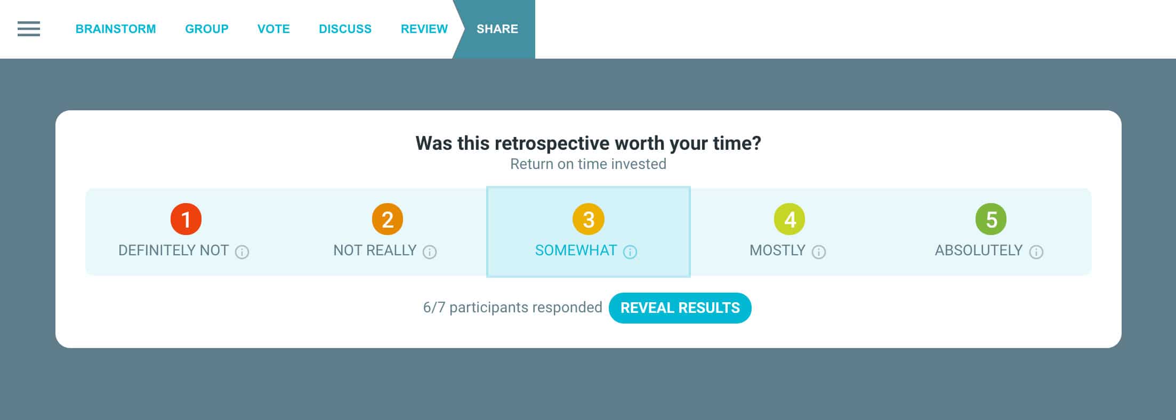Switch to the GROUP stage
This screenshot has height=420, width=1176.
(207, 29)
